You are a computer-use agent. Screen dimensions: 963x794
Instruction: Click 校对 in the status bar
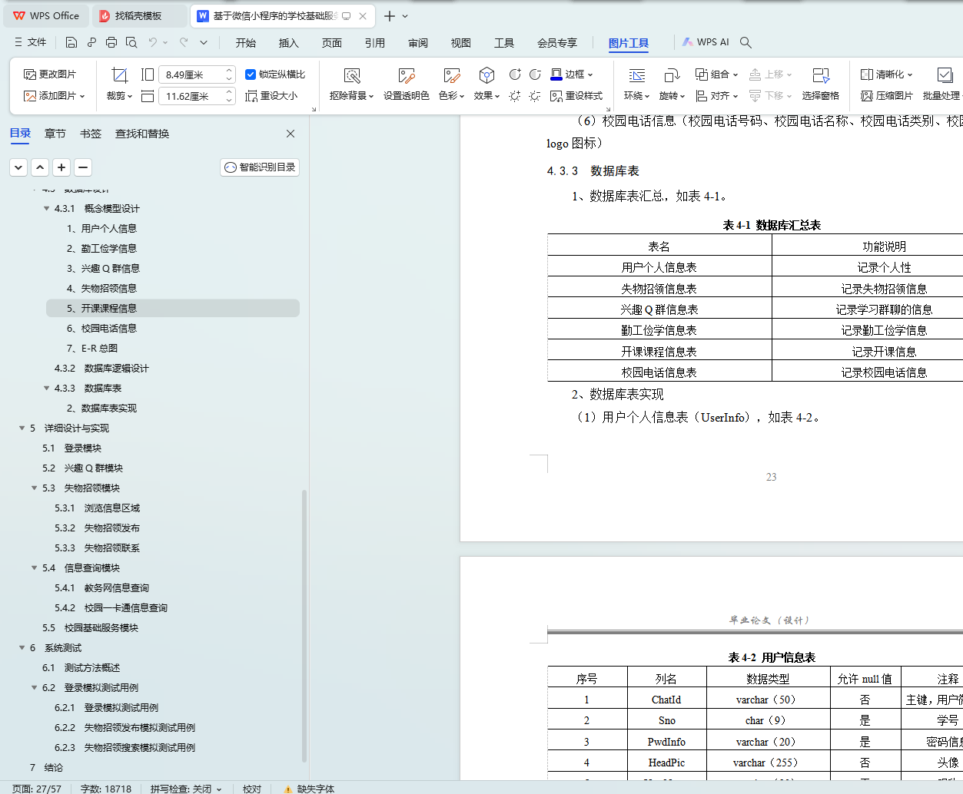[x=252, y=789]
